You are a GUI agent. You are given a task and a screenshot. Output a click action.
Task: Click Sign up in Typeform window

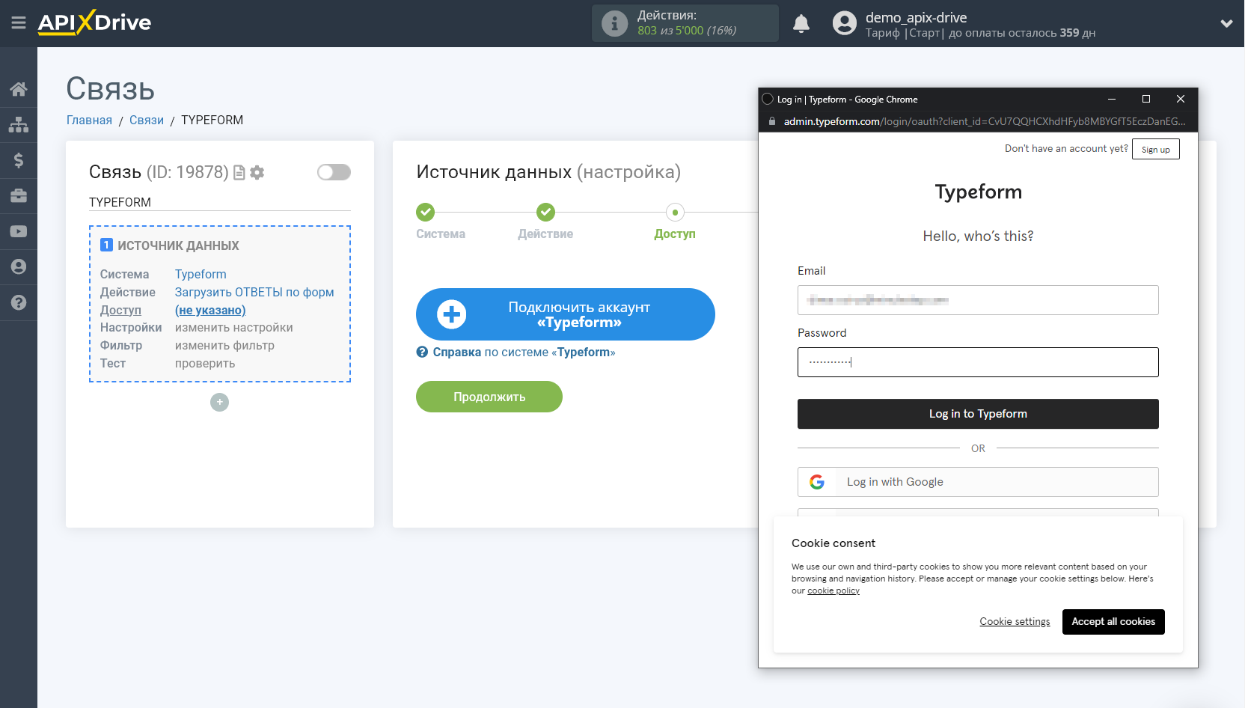pos(1156,149)
